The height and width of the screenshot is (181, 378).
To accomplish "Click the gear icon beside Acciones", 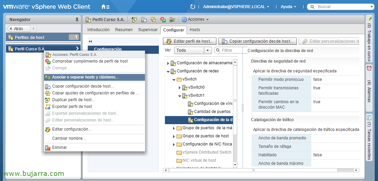I will tap(184, 20).
